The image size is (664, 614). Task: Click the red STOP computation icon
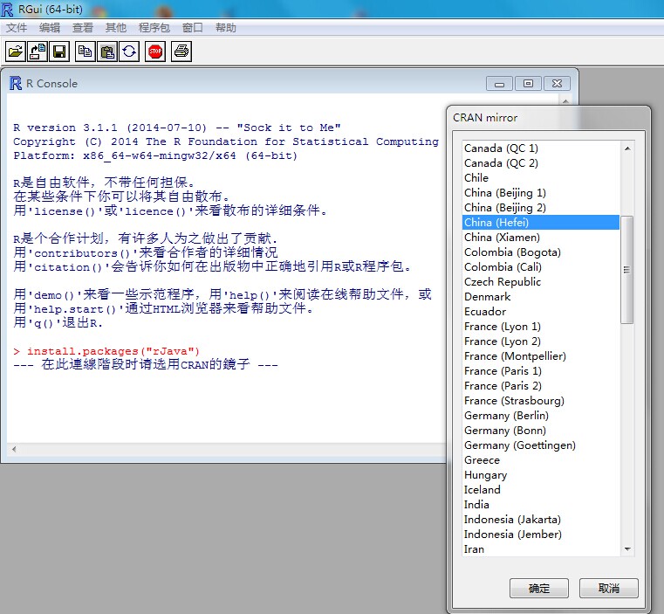click(155, 52)
